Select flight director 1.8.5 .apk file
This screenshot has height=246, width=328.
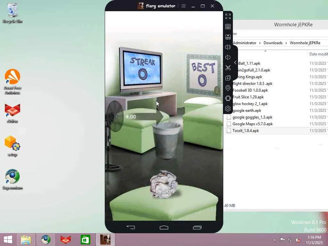click(252, 84)
